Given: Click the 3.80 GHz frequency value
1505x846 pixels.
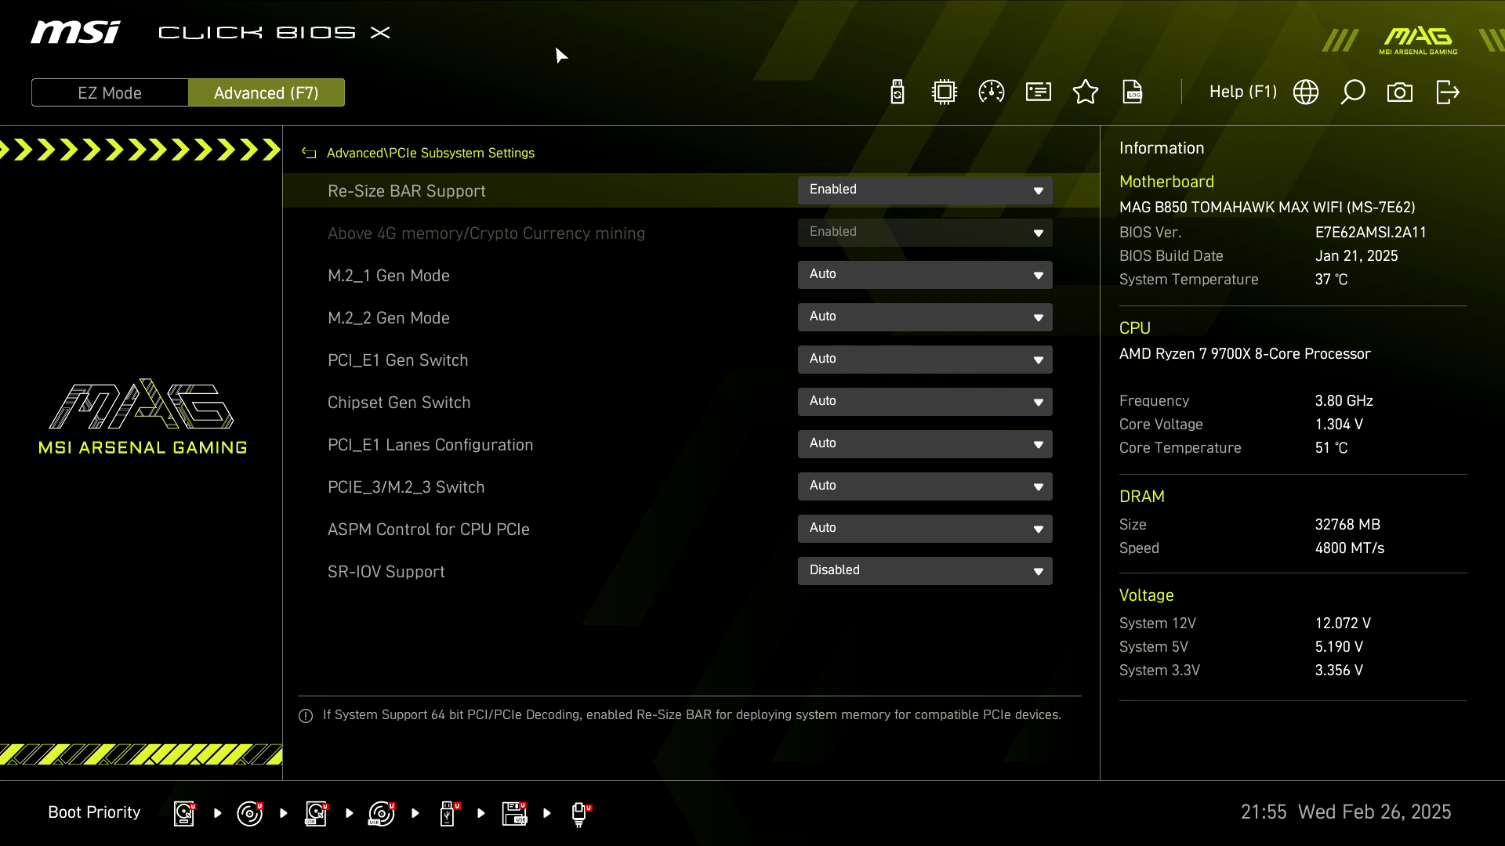Looking at the screenshot, I should coord(1344,401).
